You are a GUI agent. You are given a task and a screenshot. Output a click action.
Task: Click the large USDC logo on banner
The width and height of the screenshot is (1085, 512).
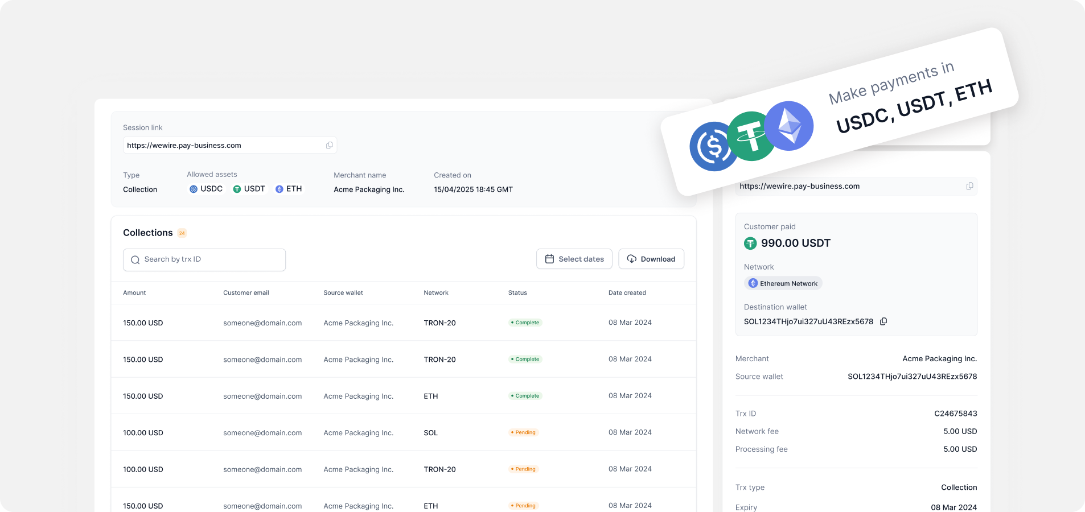tap(713, 146)
